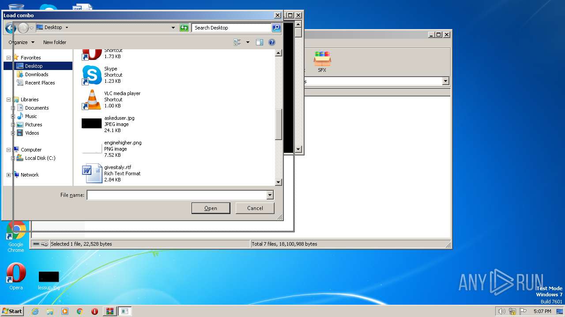The image size is (565, 317).
Task: Click into the Search Desktop field
Action: [232, 28]
